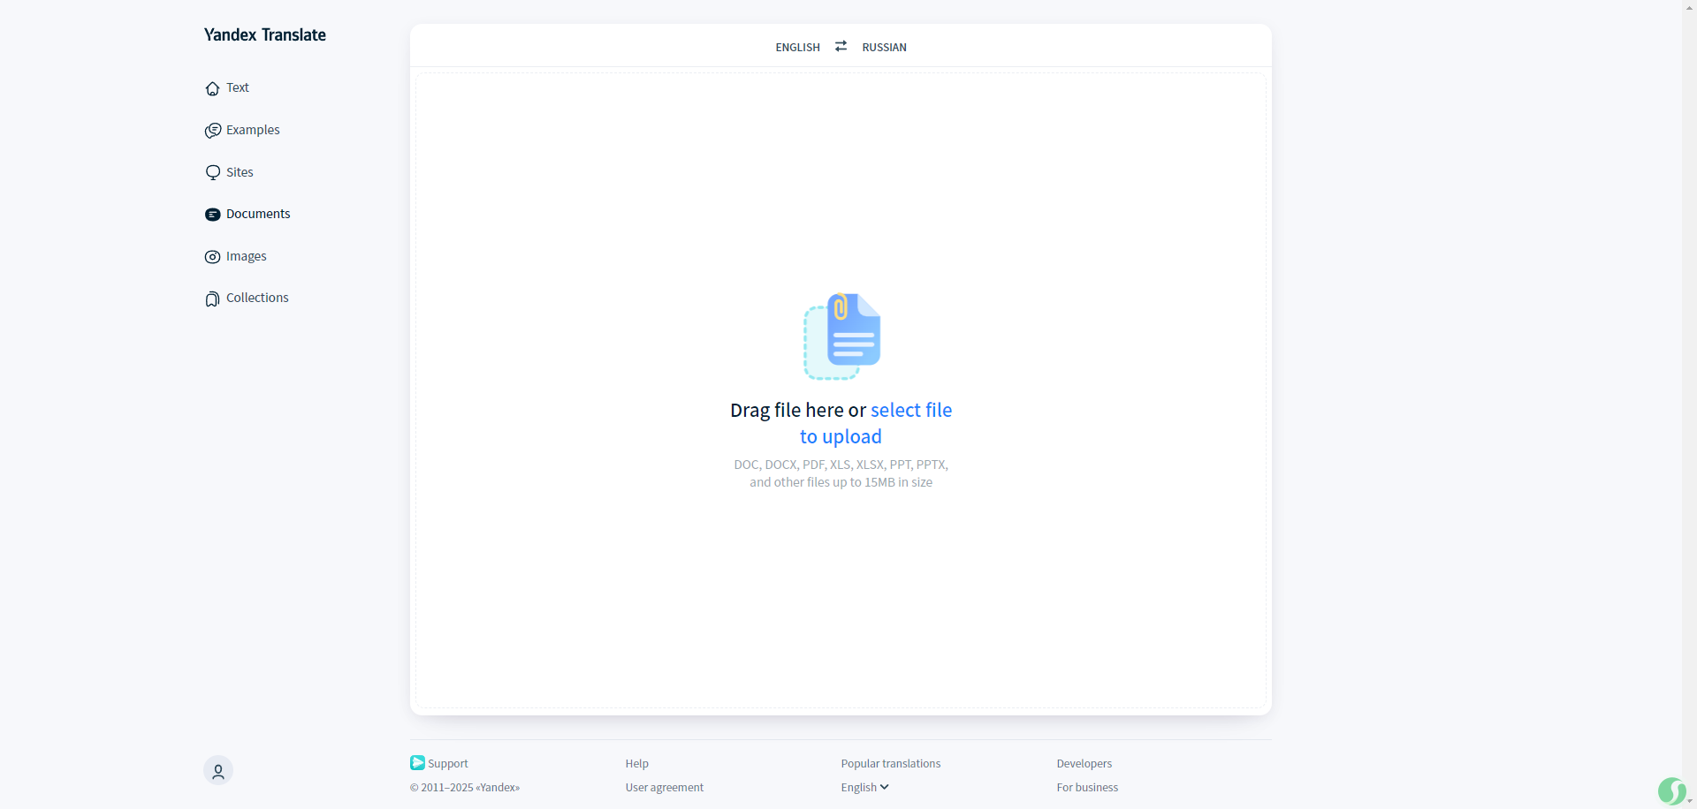
Task: Go to the Popular translations page
Action: click(890, 764)
